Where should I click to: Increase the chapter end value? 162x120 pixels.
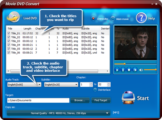(109, 83)
